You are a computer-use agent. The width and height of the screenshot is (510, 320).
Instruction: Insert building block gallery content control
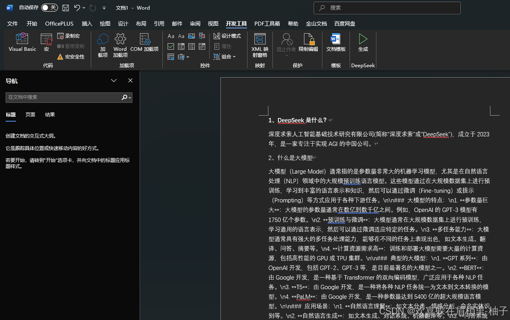(202, 36)
